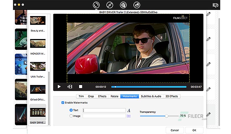Click the current time 00:00:12 readout
The width and height of the screenshot is (231, 134).
pyautogui.click(x=101, y=87)
